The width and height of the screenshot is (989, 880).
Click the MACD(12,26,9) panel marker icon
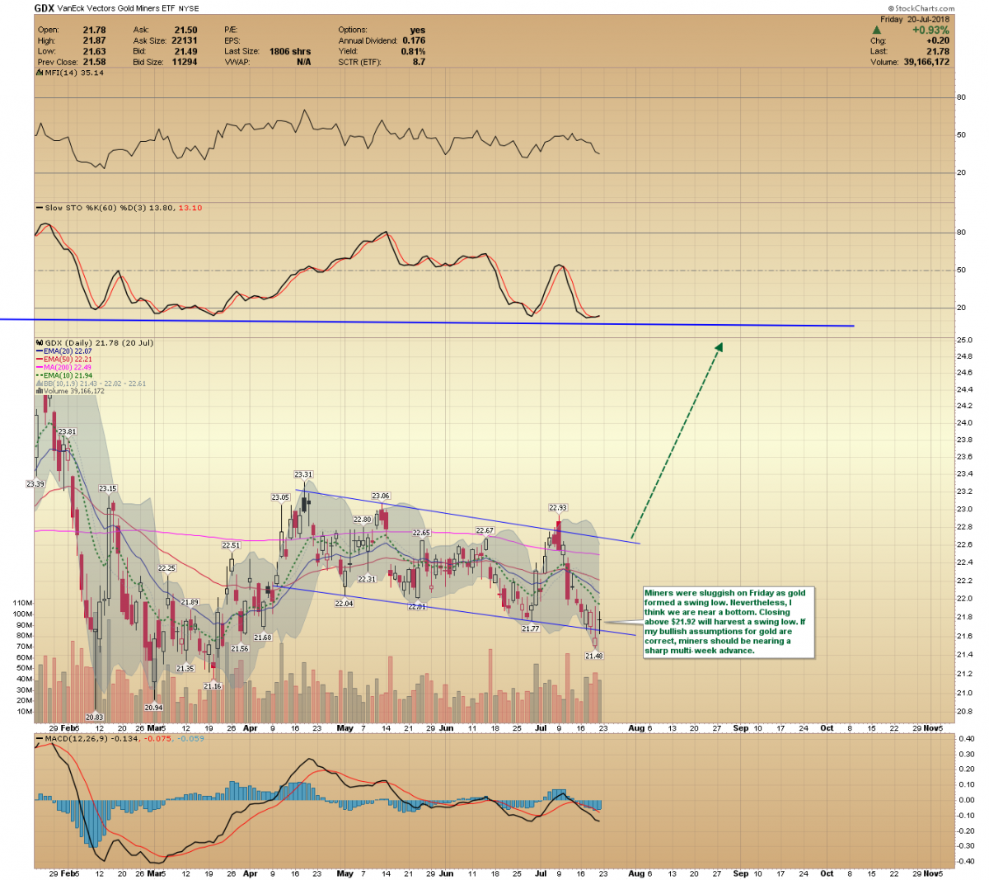point(38,738)
